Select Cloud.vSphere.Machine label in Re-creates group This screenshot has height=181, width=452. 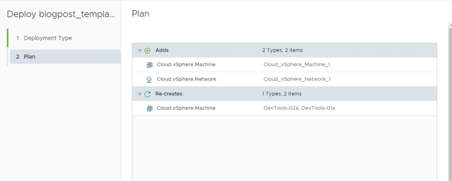(186, 108)
